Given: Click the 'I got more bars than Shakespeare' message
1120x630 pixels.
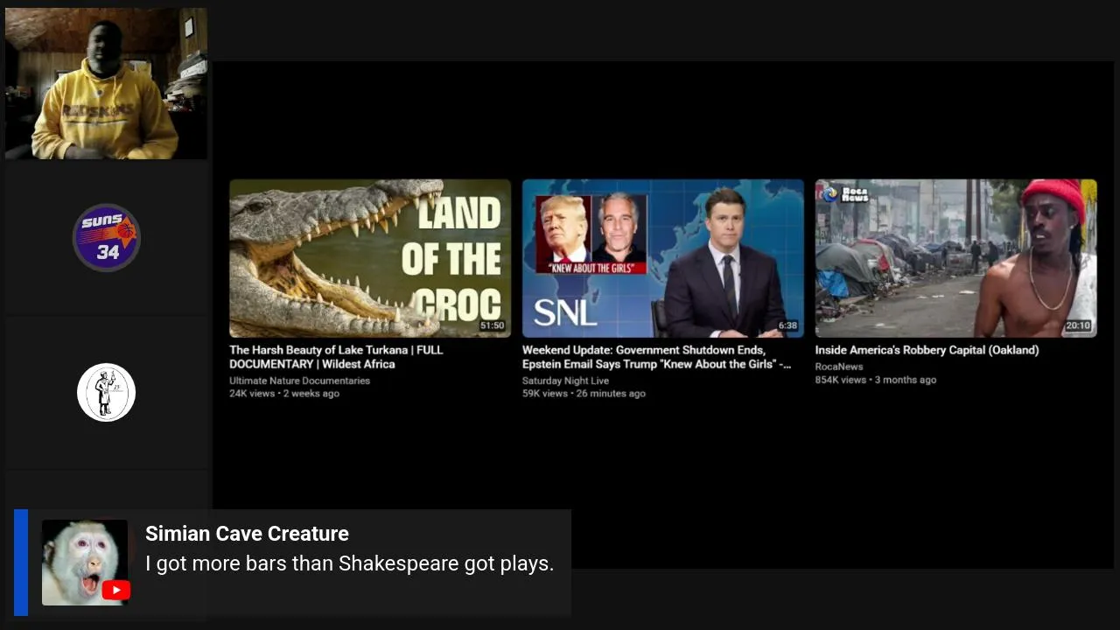Looking at the screenshot, I should [x=350, y=563].
